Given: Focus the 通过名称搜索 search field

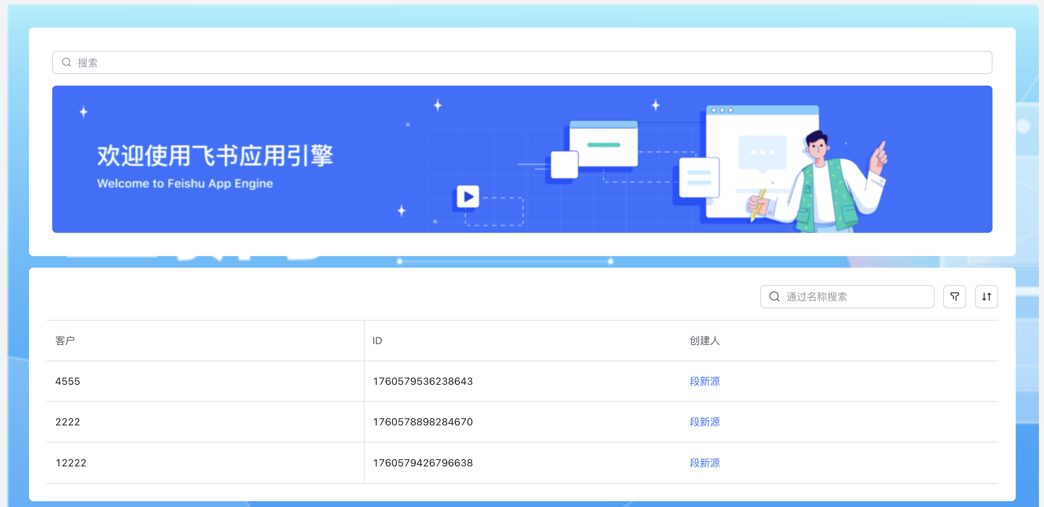Looking at the screenshot, I should point(847,297).
